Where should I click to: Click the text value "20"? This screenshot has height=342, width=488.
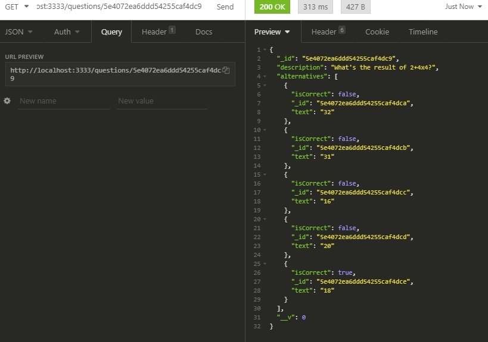pos(327,246)
